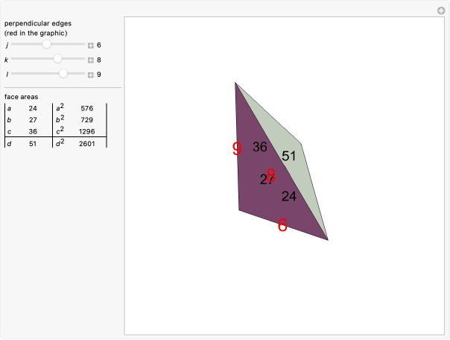Viewport: 450px width, 340px height.
Task: Open the top-right plus options icon
Action: point(440,10)
